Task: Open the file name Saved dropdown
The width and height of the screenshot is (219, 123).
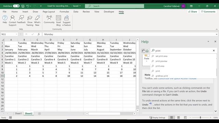Action: coord(80,6)
